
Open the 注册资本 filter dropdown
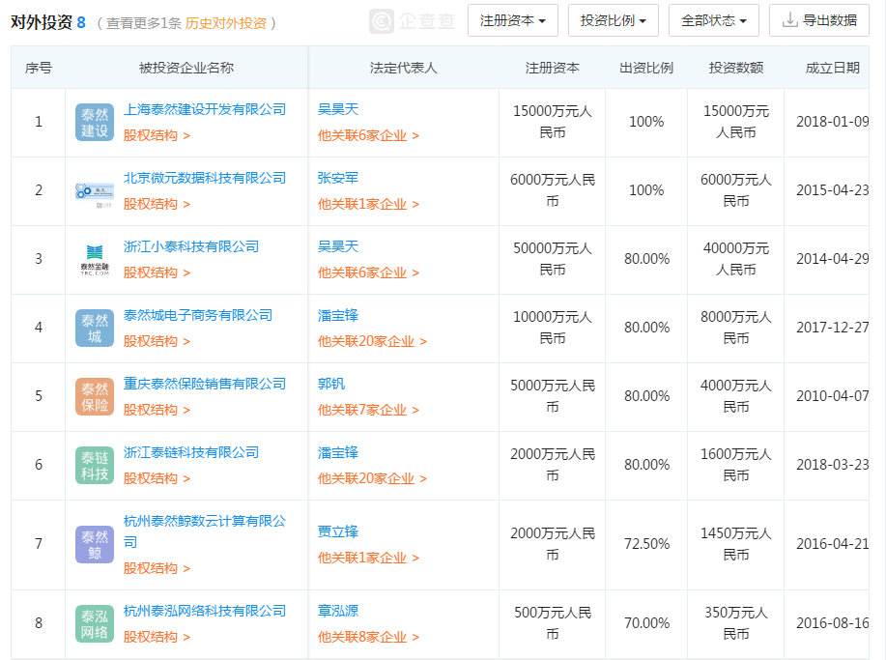coord(512,20)
